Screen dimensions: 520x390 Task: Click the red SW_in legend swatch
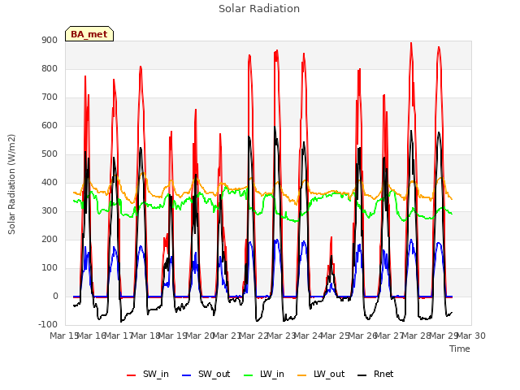click(x=132, y=375)
